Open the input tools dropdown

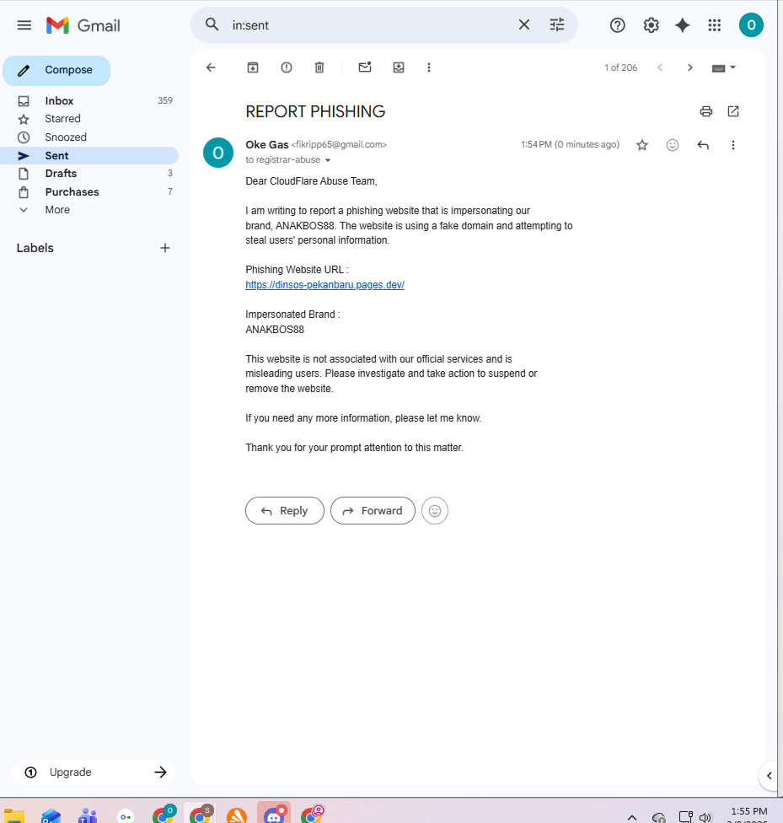[x=724, y=67]
